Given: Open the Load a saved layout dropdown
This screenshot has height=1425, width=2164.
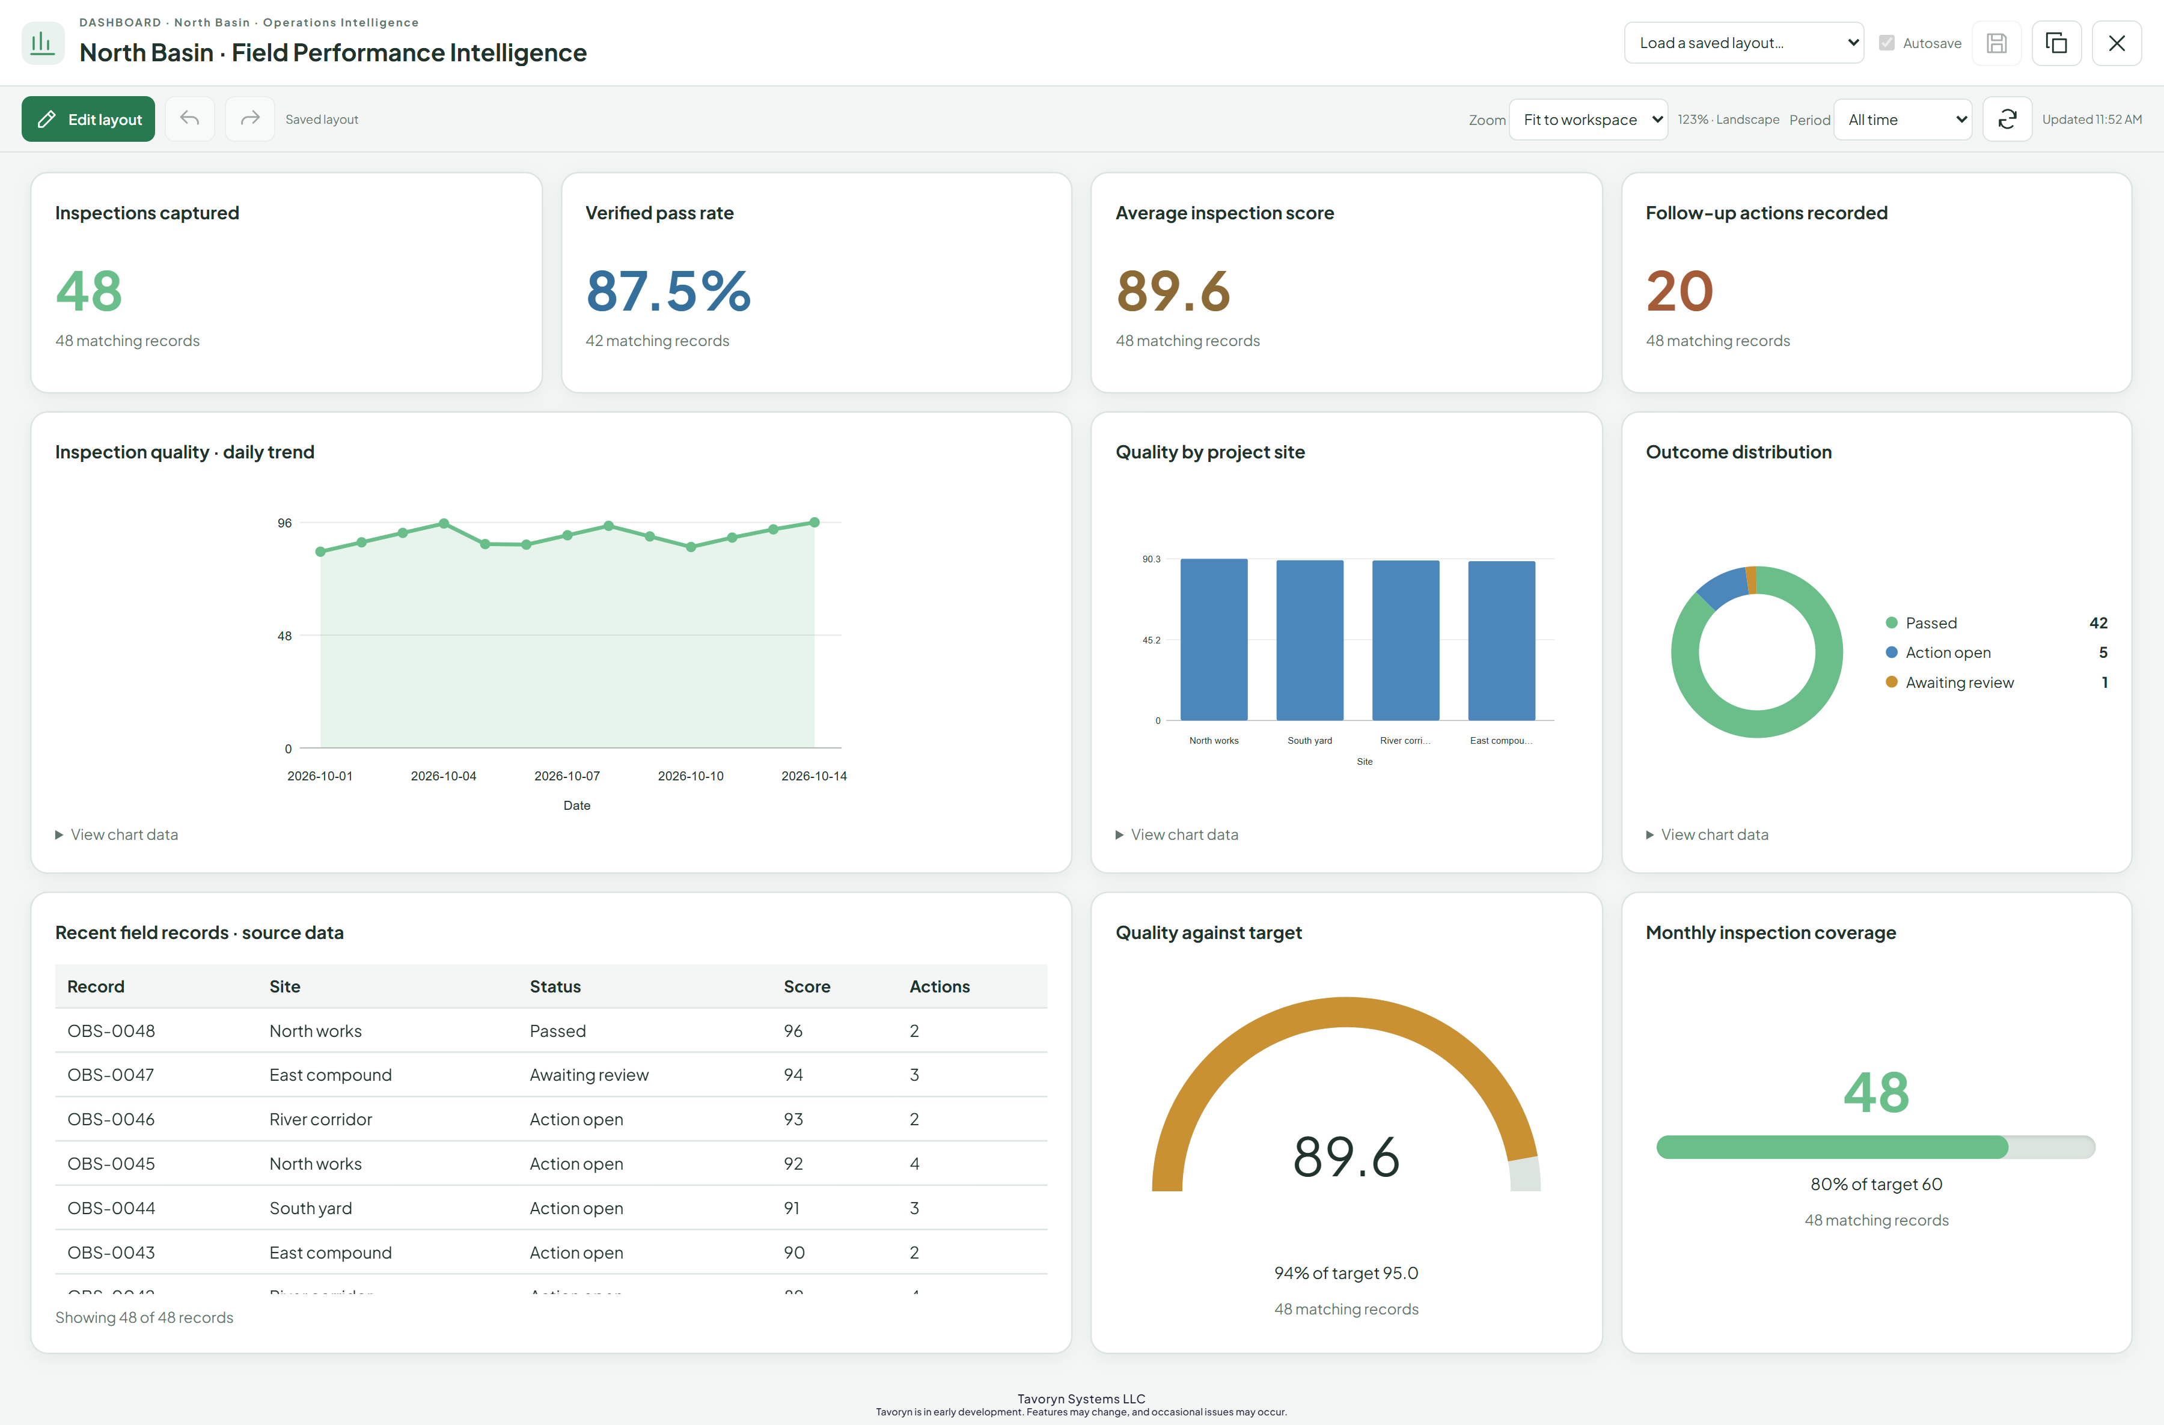Looking at the screenshot, I should pyautogui.click(x=1743, y=43).
